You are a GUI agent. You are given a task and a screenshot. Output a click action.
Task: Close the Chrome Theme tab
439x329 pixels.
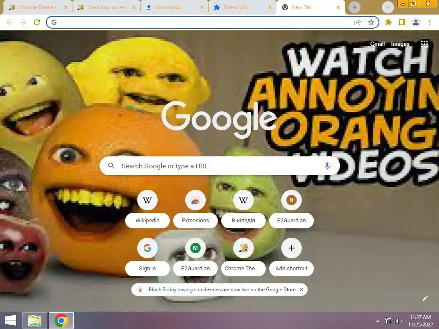tap(66, 7)
